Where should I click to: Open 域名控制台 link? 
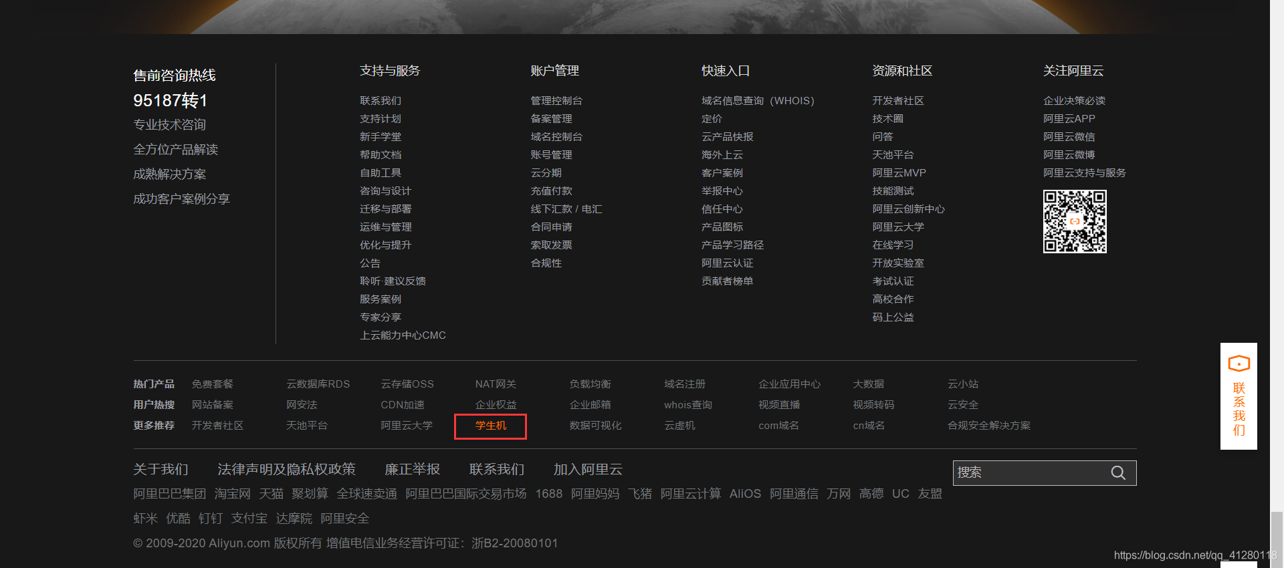pyautogui.click(x=556, y=137)
